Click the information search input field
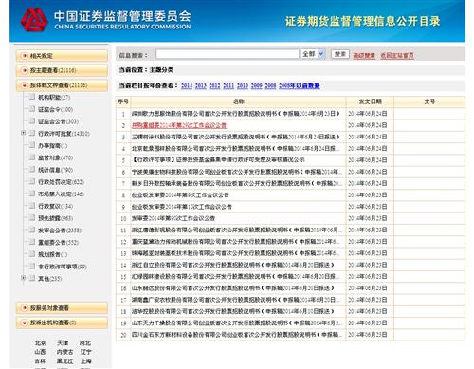 [x=228, y=54]
